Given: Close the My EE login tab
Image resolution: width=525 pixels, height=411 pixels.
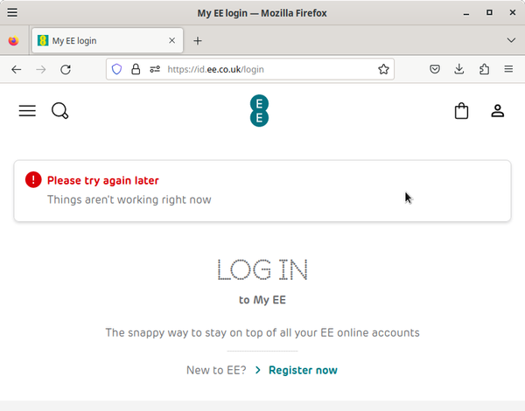Looking at the screenshot, I should (x=172, y=40).
